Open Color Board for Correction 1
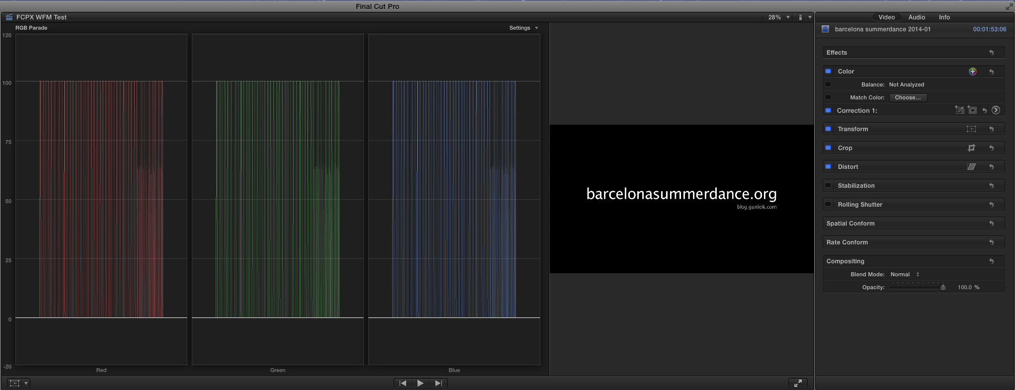The width and height of the screenshot is (1015, 390). (x=996, y=110)
